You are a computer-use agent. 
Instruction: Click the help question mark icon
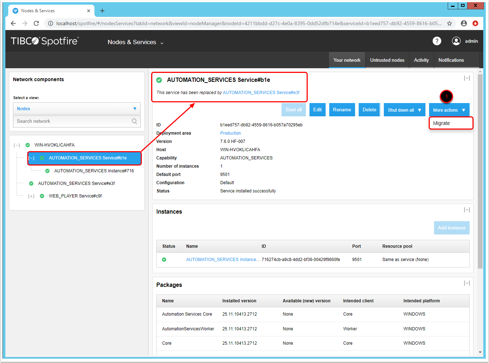pyautogui.click(x=437, y=41)
